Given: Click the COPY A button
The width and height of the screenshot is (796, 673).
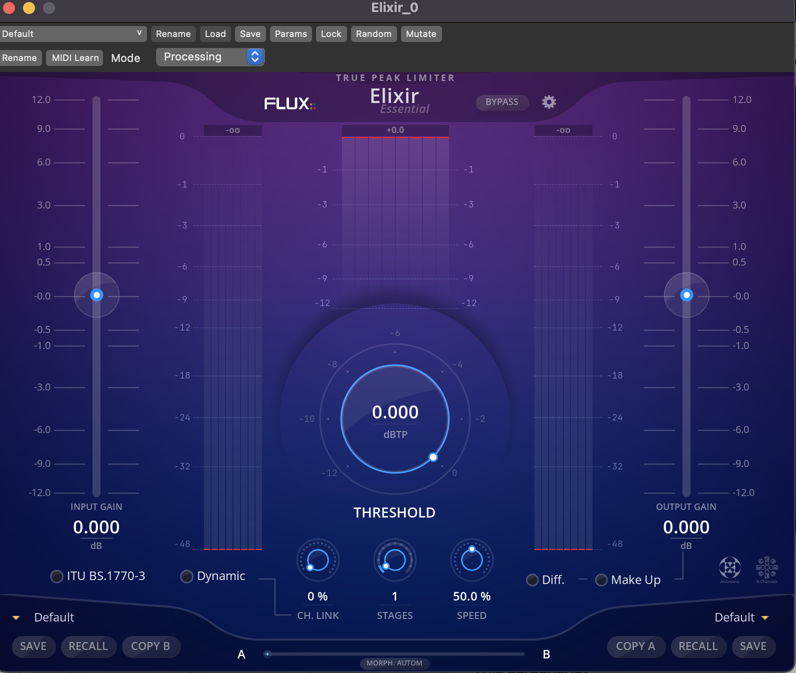Looking at the screenshot, I should [635, 646].
